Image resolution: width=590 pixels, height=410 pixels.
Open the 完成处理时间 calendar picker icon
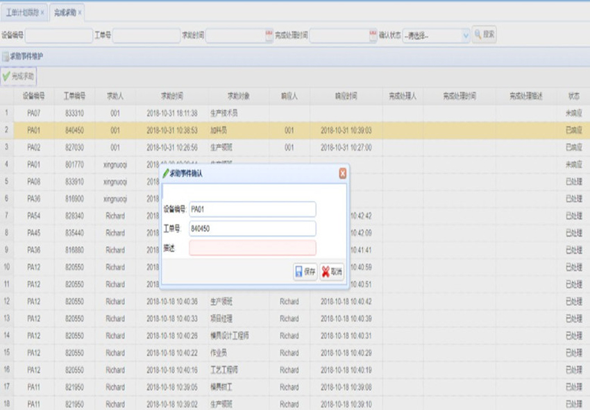(373, 35)
